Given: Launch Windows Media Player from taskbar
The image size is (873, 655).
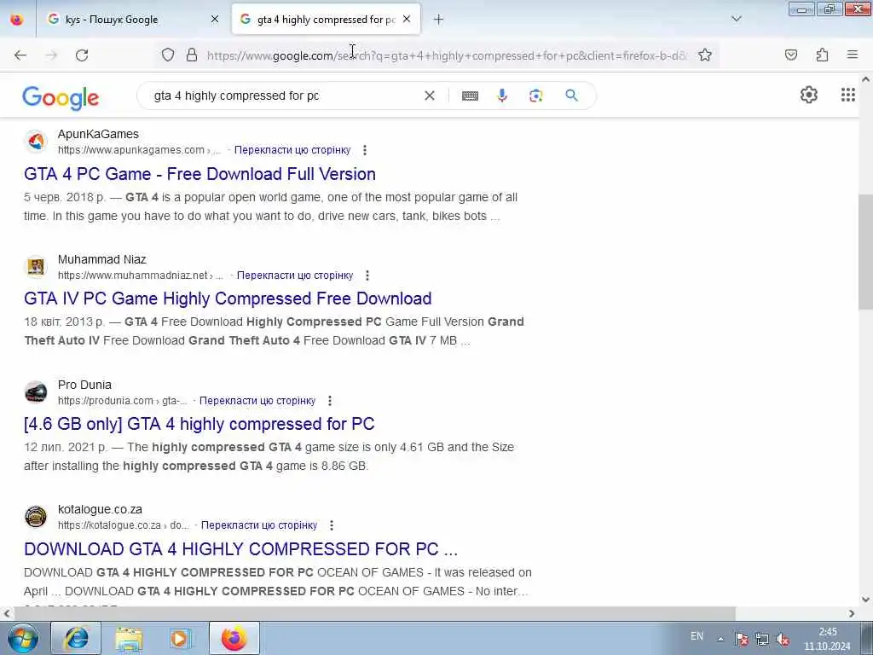Looking at the screenshot, I should tap(179, 638).
